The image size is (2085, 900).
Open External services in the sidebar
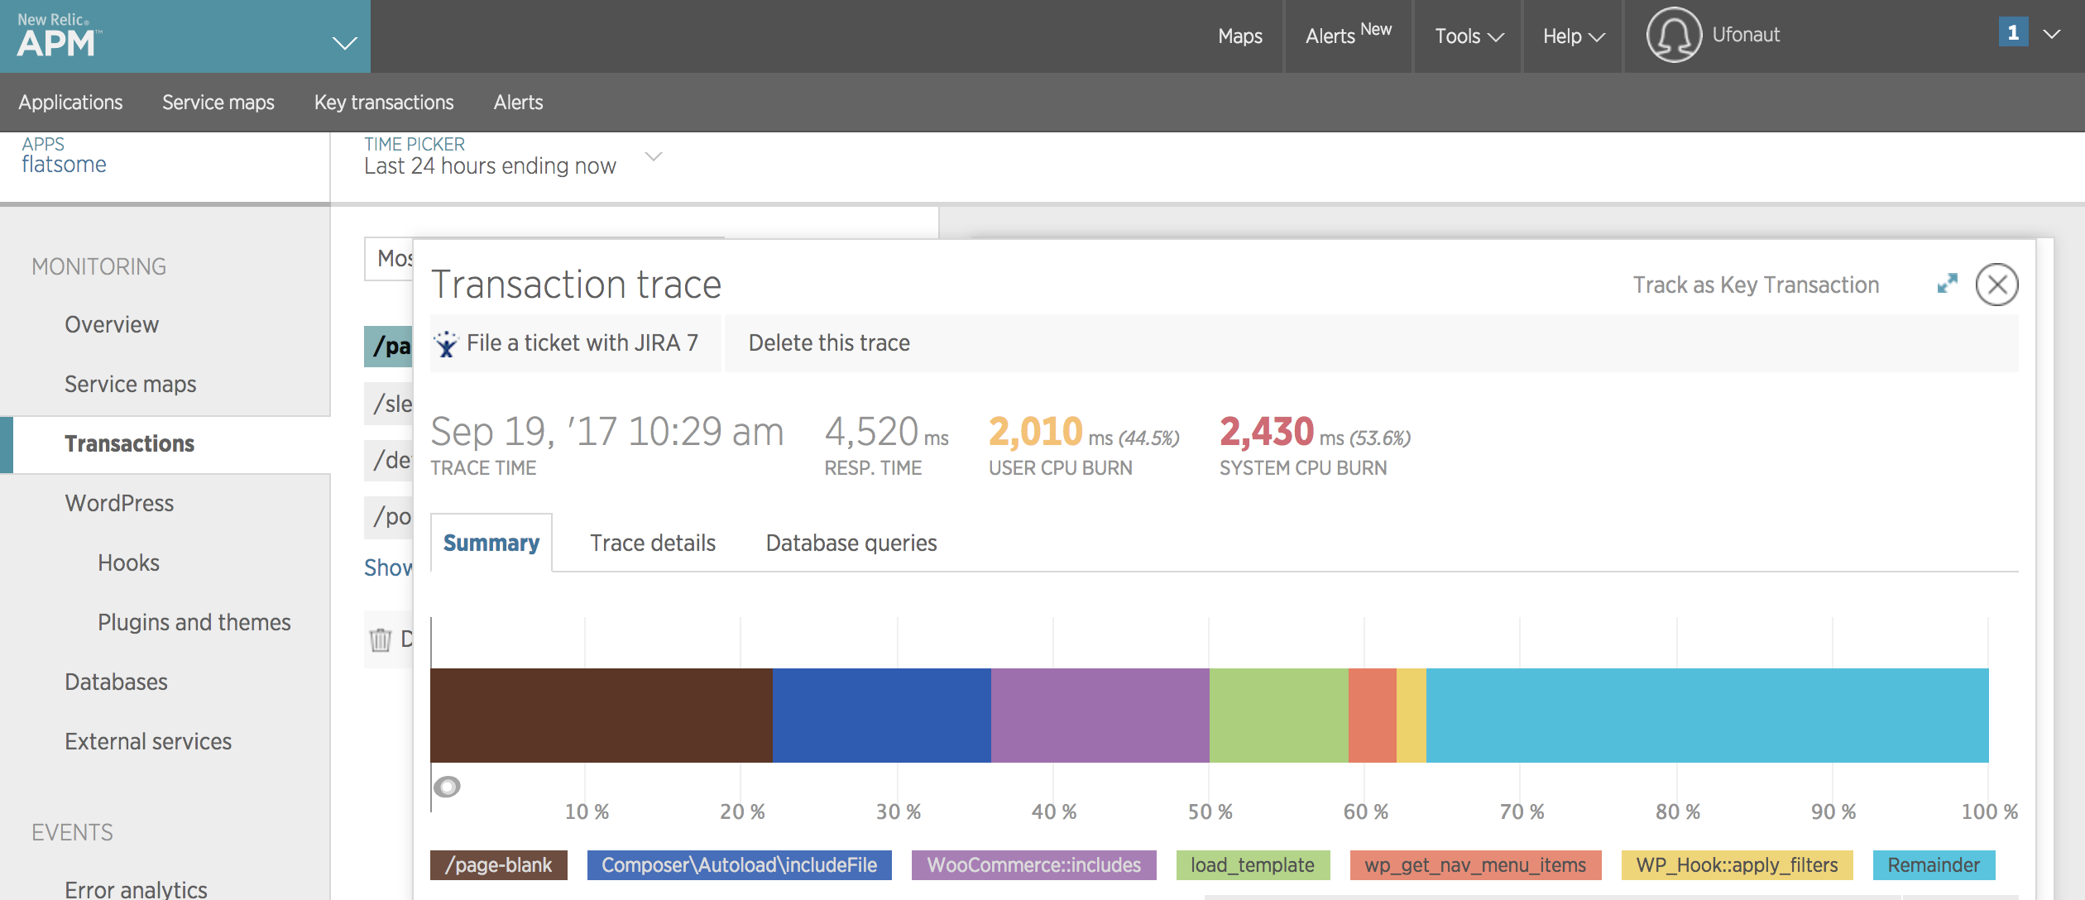pyautogui.click(x=148, y=741)
